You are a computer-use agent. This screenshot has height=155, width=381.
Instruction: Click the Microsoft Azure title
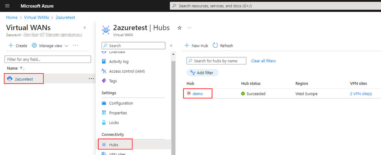37,6
